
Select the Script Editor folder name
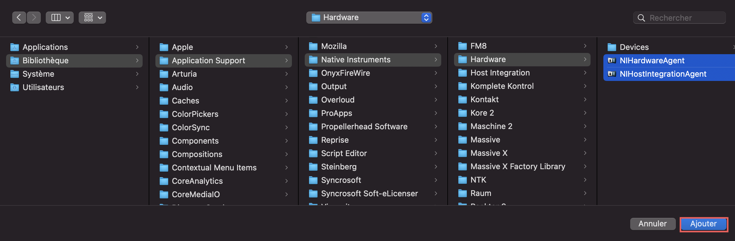coord(344,153)
